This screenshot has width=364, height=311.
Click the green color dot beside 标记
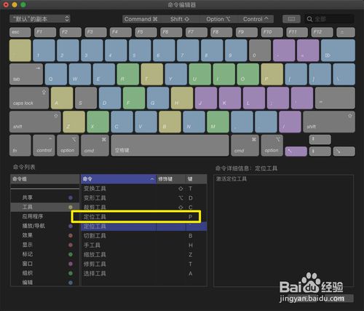pyautogui.click(x=71, y=254)
